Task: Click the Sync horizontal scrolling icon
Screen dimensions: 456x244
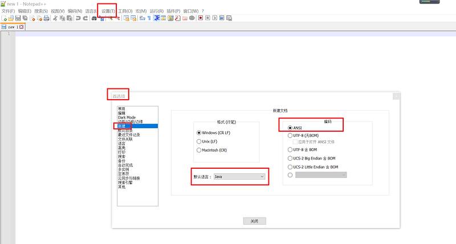Action: tap(133, 18)
